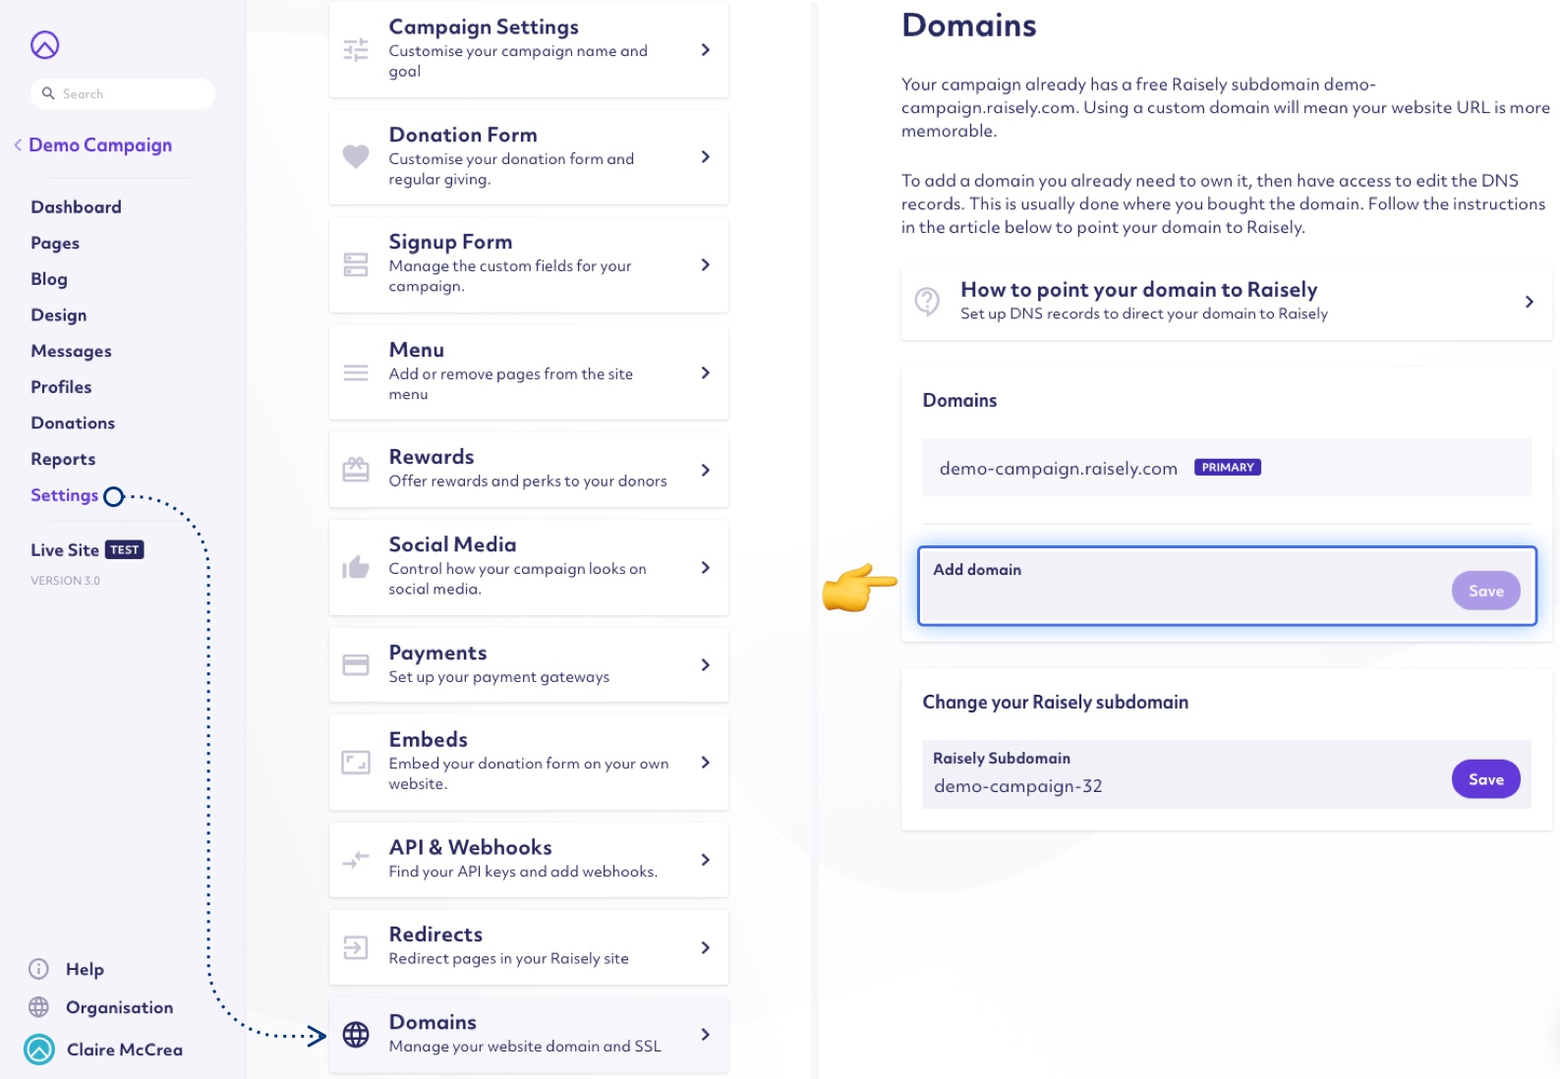This screenshot has height=1079, width=1560.
Task: Click the Social Media thumbs-up icon
Action: (x=356, y=567)
